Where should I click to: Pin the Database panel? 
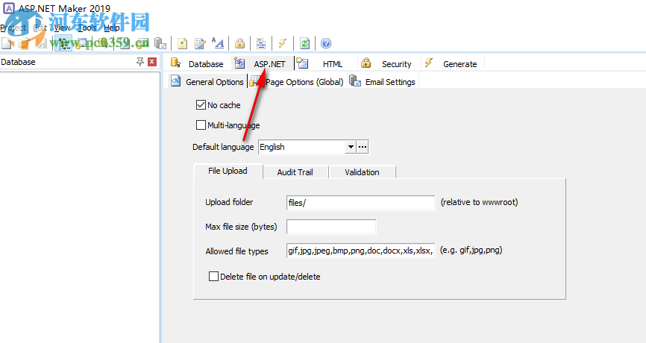[x=140, y=62]
